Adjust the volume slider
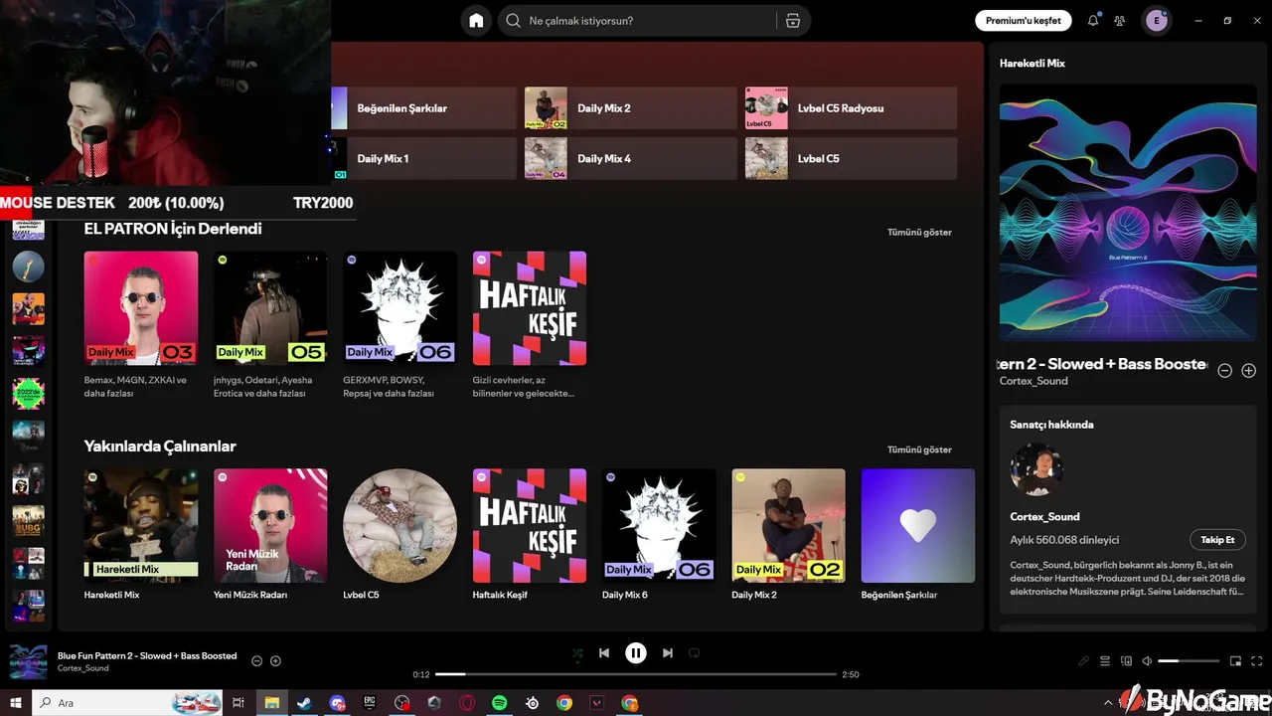This screenshot has width=1272, height=716. click(x=1189, y=661)
